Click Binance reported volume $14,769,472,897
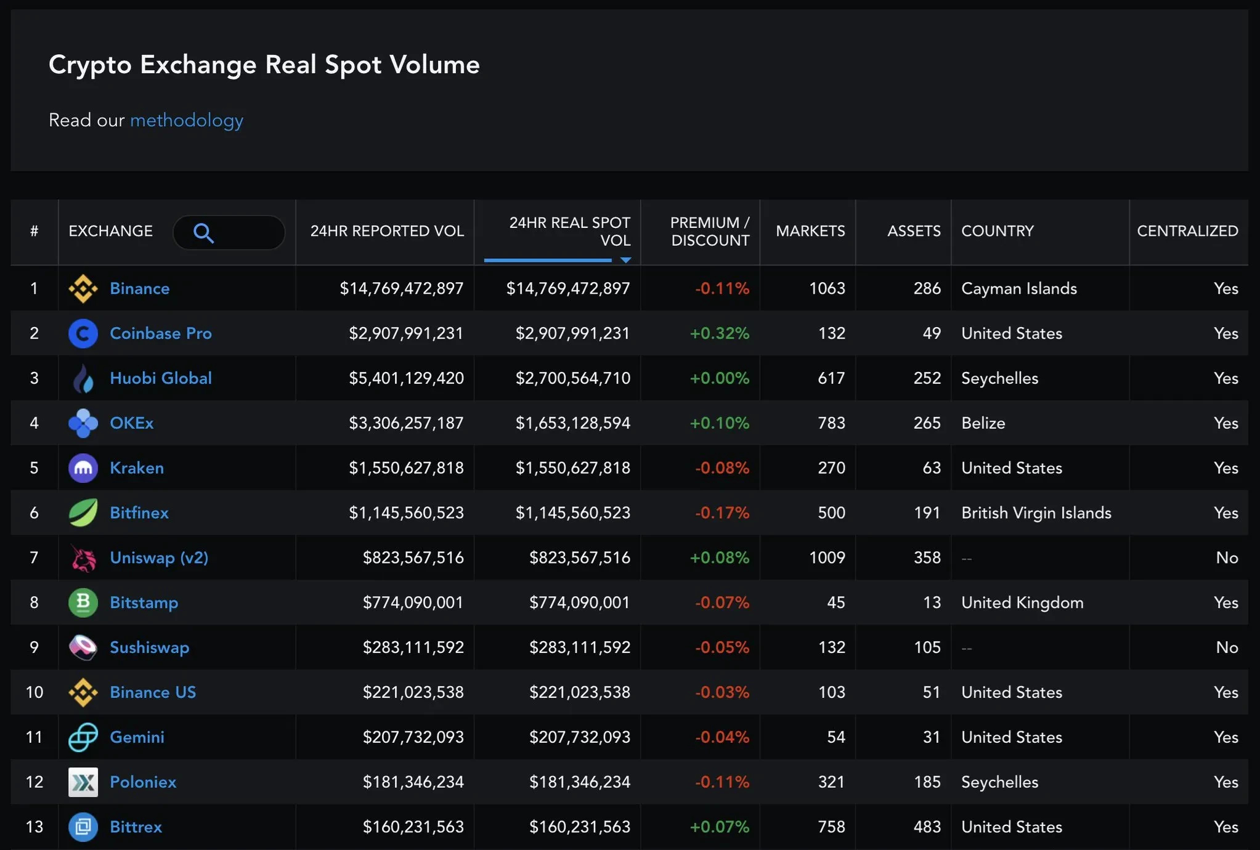Viewport: 1260px width, 850px height. tap(402, 288)
